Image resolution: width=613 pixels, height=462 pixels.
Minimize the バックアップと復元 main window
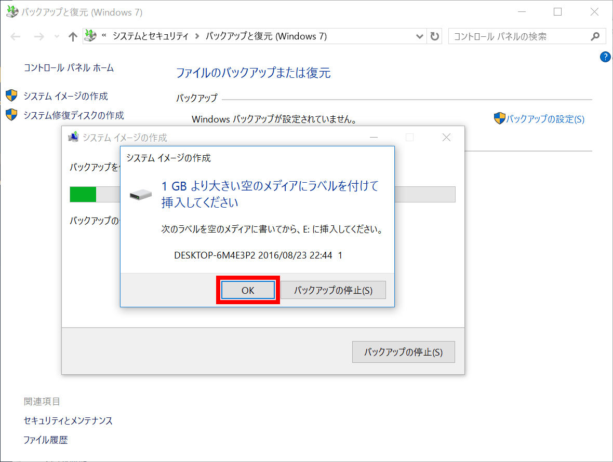click(522, 12)
